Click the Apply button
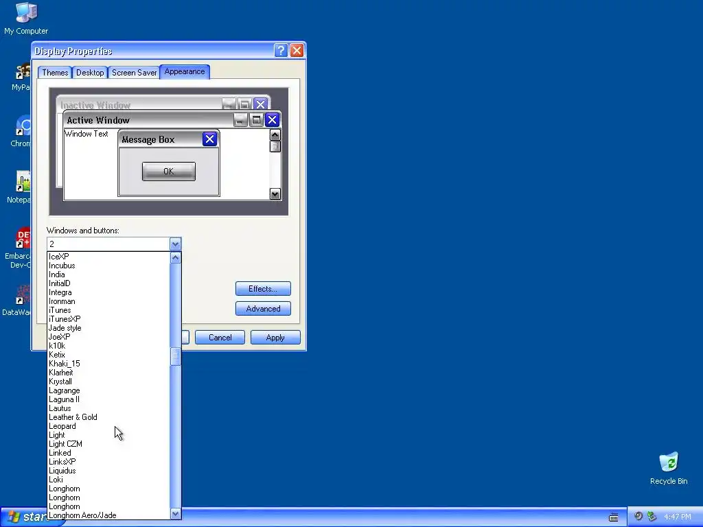The width and height of the screenshot is (703, 527). click(275, 338)
